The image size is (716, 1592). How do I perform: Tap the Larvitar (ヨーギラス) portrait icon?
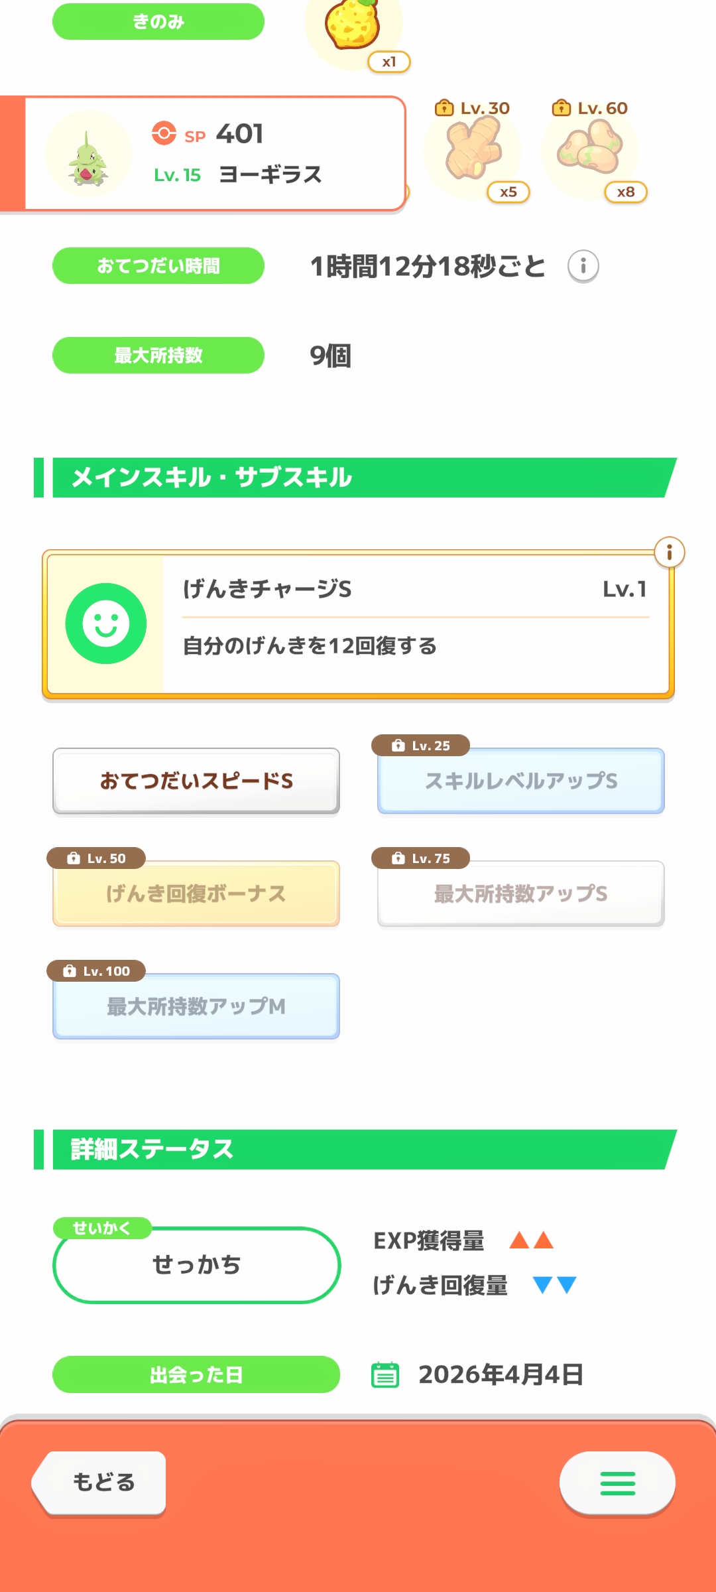click(x=88, y=155)
